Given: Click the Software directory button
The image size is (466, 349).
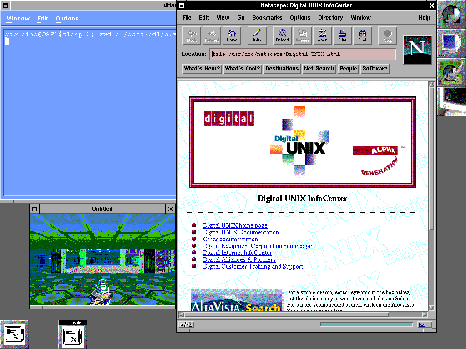Looking at the screenshot, I should click(x=375, y=69).
